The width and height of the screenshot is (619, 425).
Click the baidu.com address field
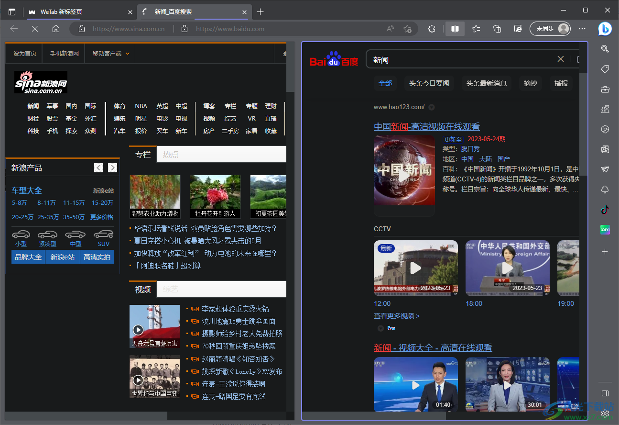230,29
